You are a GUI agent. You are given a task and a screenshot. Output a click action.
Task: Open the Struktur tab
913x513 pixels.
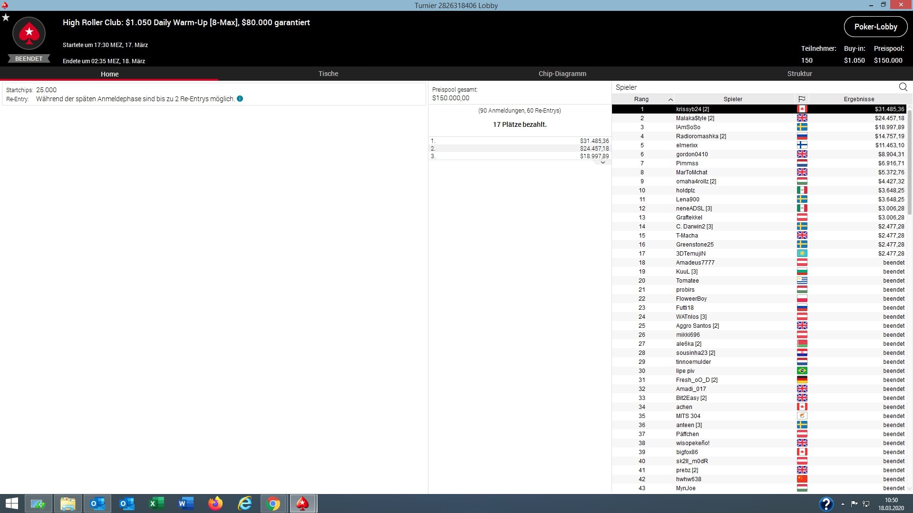coord(799,74)
